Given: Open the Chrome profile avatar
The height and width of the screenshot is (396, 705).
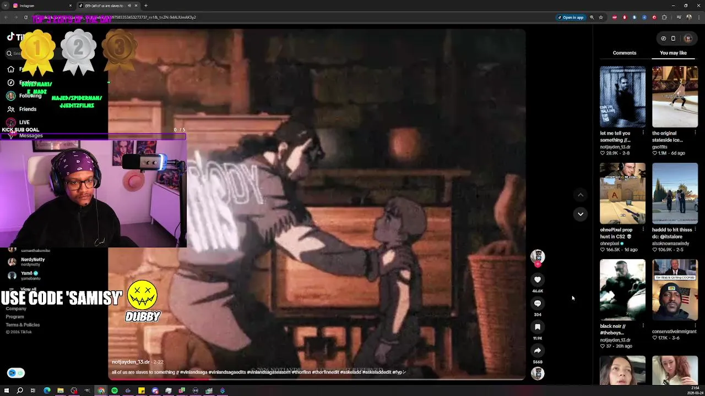Looking at the screenshot, I should coord(689,17).
